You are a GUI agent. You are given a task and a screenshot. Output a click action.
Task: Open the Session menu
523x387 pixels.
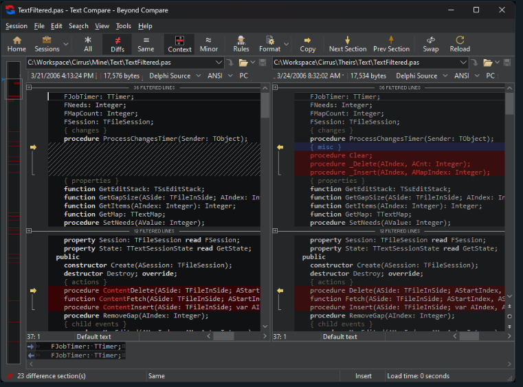click(16, 26)
